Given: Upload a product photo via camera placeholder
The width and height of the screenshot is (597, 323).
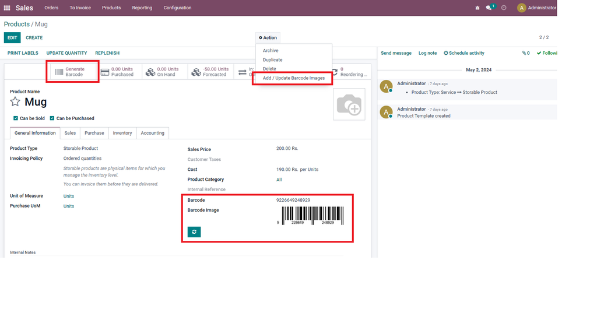Looking at the screenshot, I should tap(349, 104).
